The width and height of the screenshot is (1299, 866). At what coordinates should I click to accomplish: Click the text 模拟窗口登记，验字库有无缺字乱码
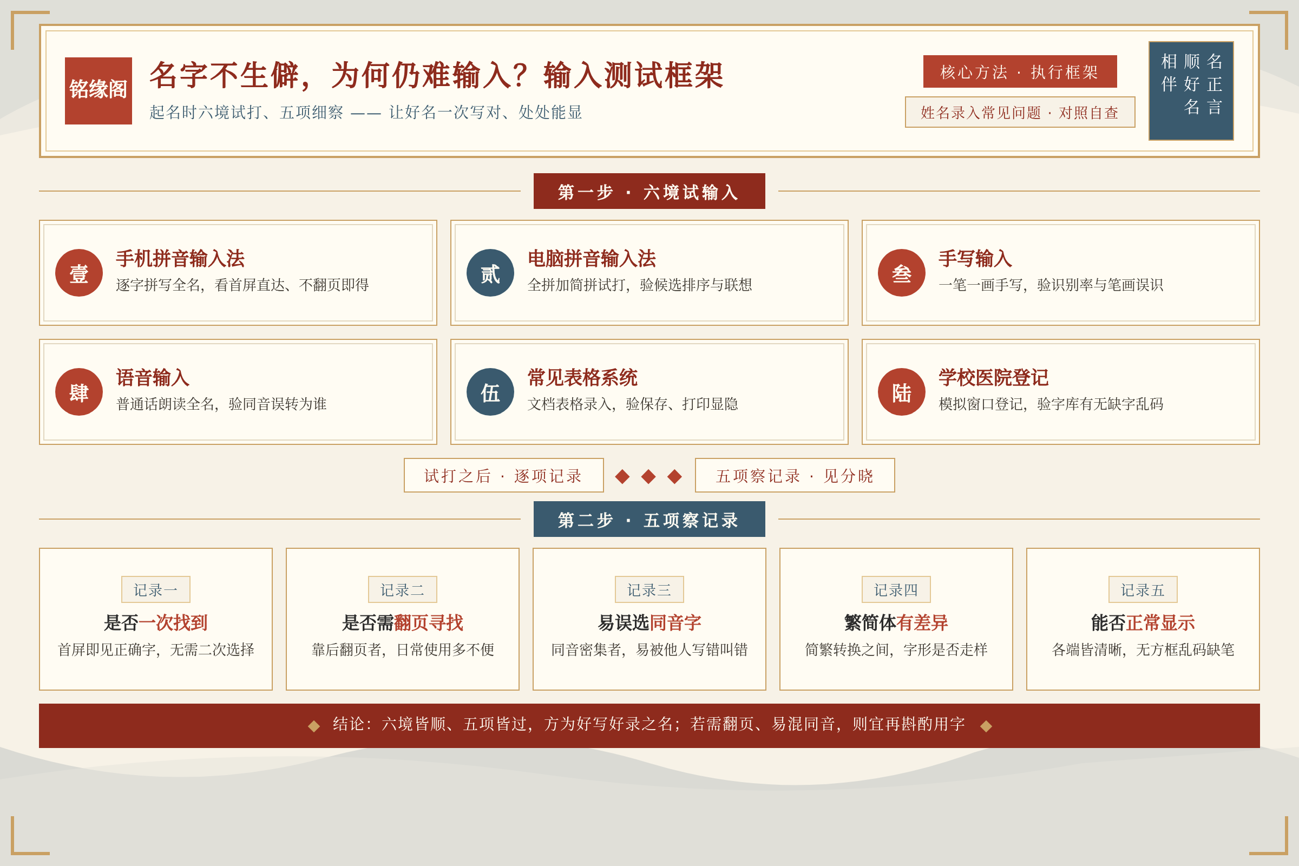click(x=1051, y=404)
